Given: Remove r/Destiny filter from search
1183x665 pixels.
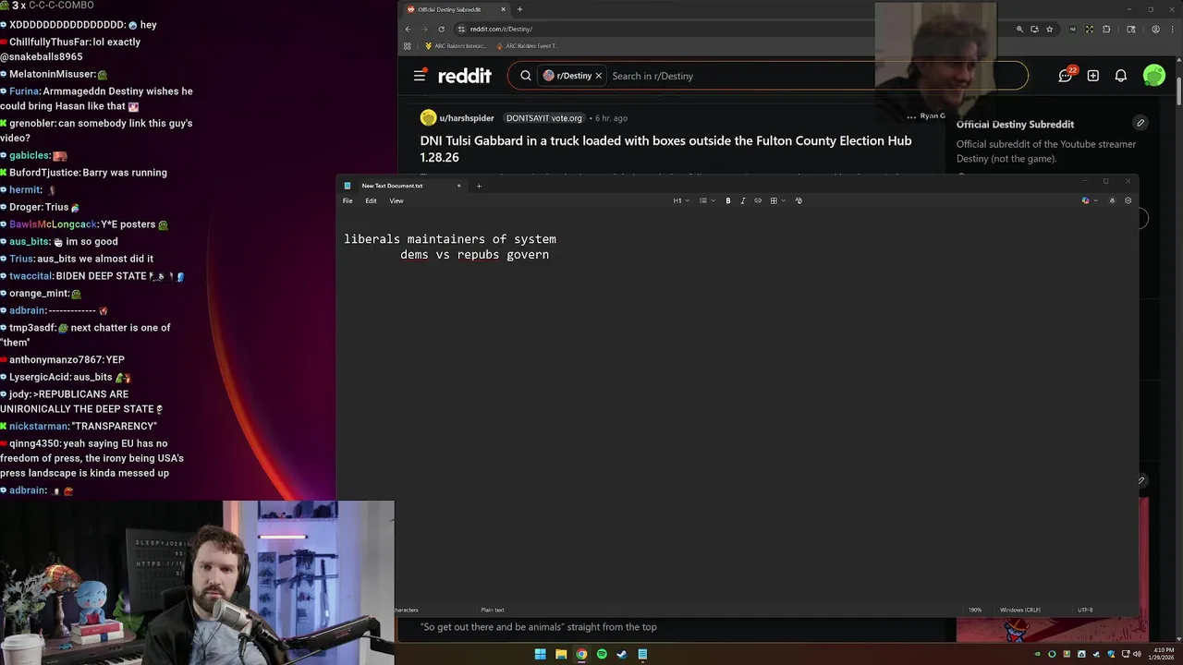Looking at the screenshot, I should 598,76.
